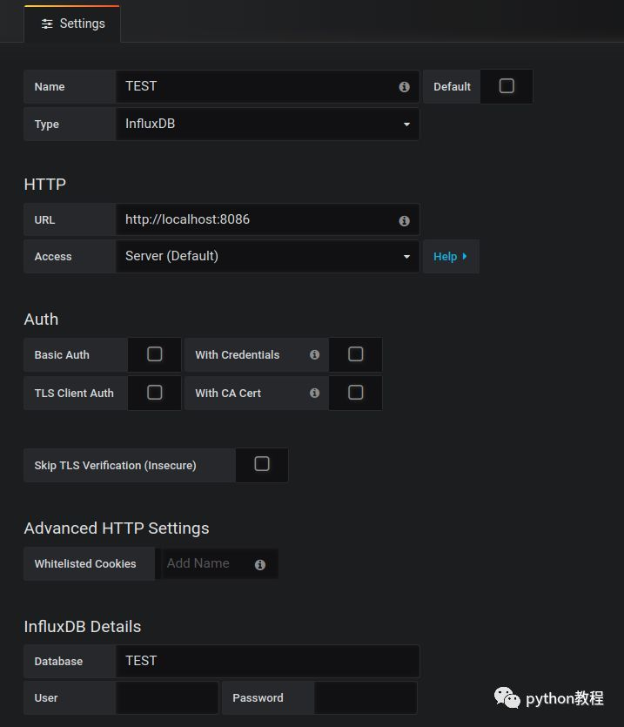This screenshot has width=624, height=727.
Task: Edit the Database field containing TEST
Action: point(267,661)
